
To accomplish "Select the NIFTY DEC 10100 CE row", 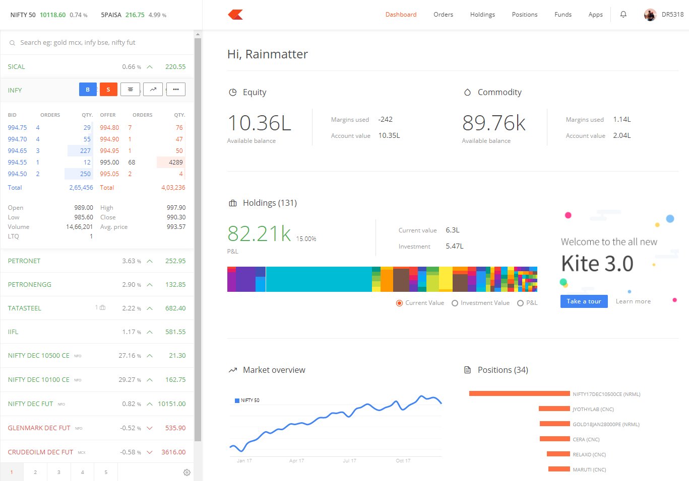I will coord(97,380).
